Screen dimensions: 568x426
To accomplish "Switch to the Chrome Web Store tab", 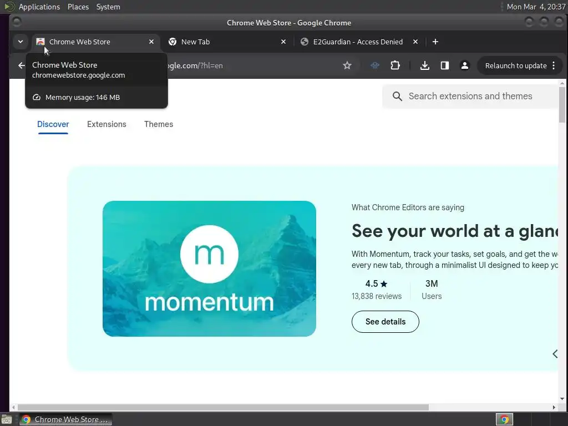I will [x=95, y=42].
